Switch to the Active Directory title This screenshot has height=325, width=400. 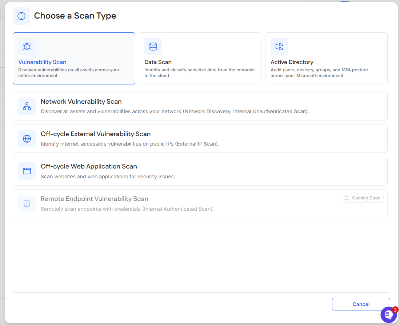coord(292,62)
